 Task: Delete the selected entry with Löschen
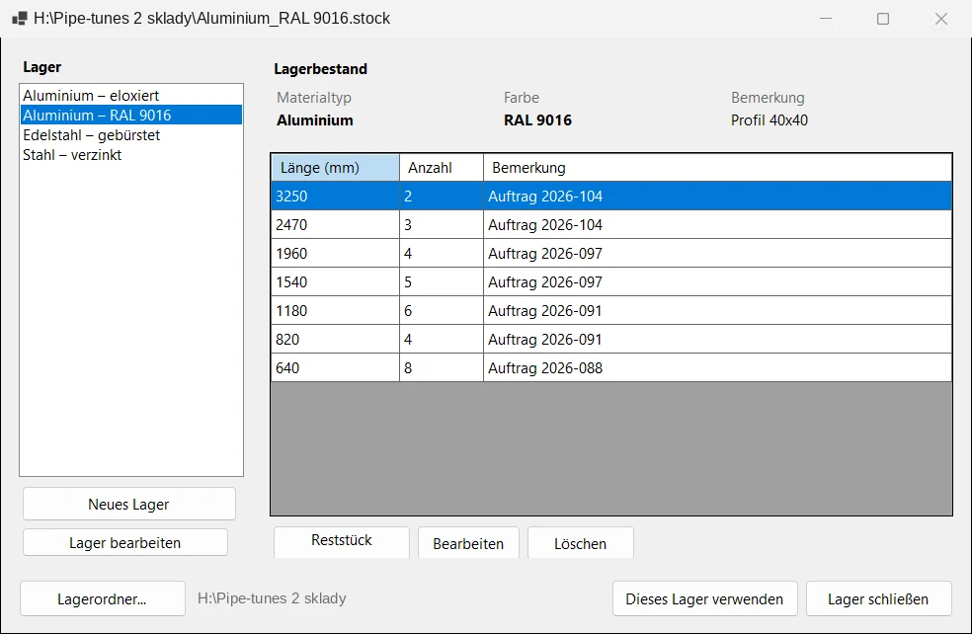coord(580,543)
